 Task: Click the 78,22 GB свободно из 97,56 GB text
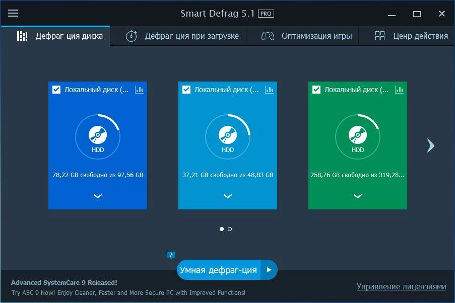point(98,175)
